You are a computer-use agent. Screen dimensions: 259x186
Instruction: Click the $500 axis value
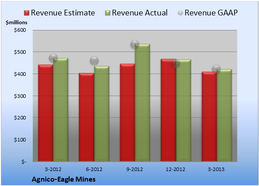[20, 52]
